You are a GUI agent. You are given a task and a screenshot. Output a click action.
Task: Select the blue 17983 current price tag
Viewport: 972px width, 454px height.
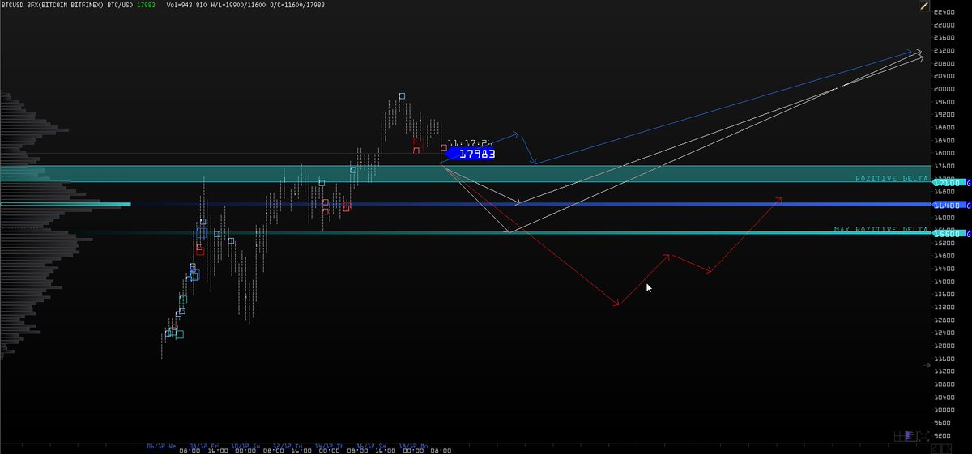[x=470, y=153]
